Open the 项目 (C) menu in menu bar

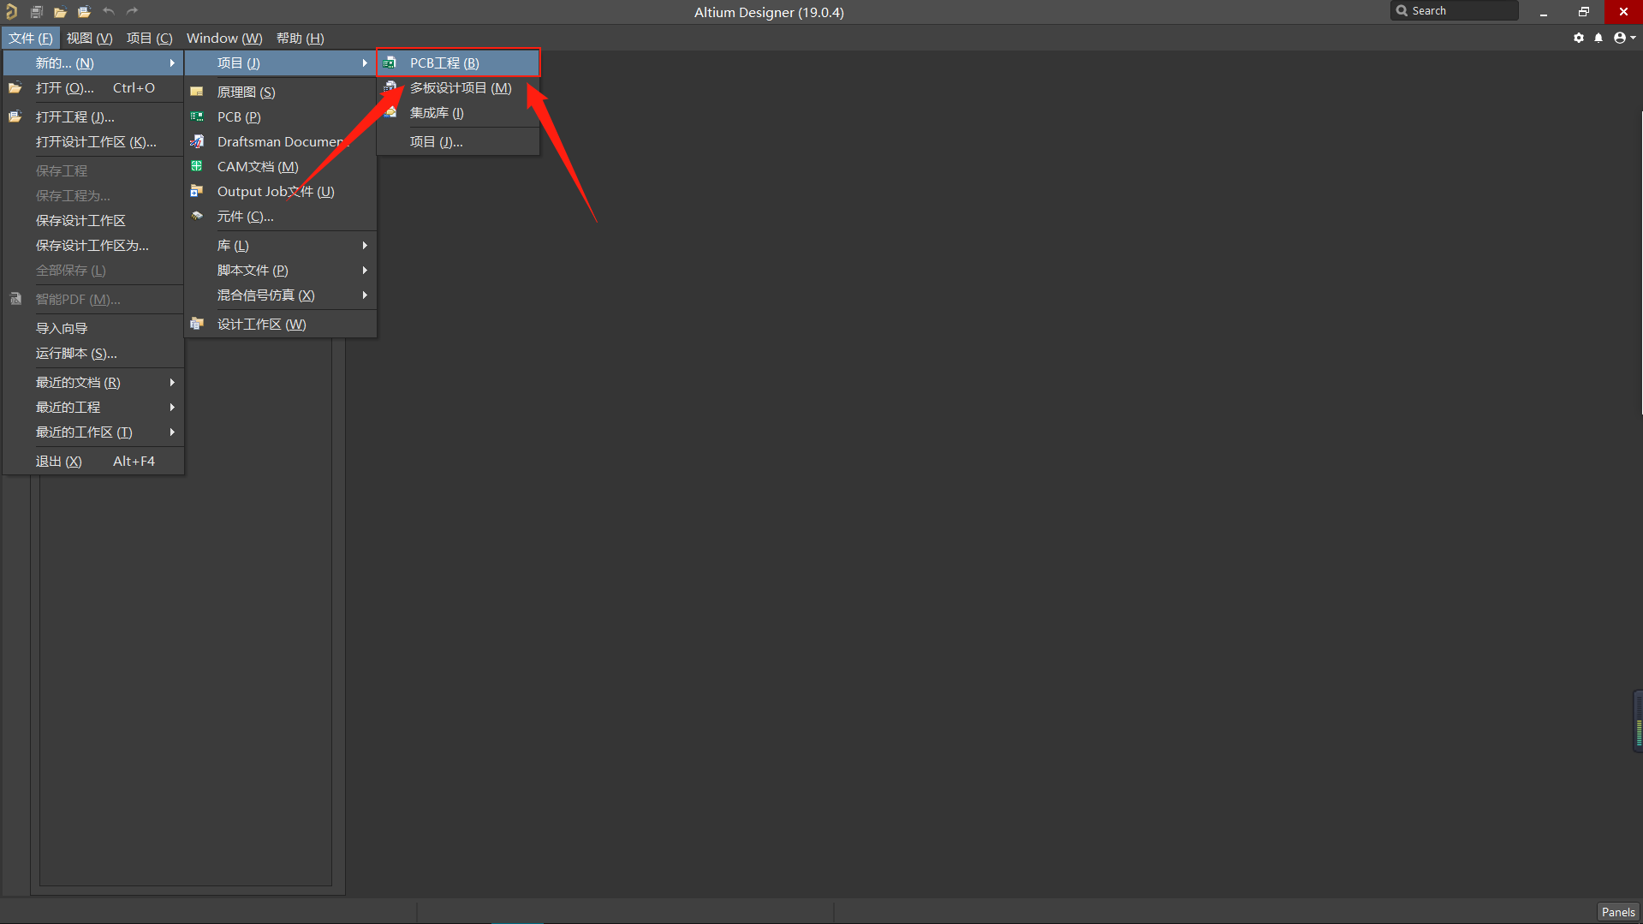(150, 38)
